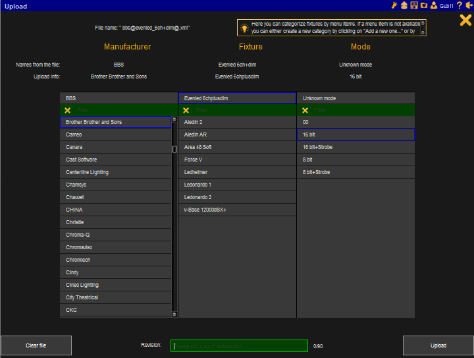474x358 pixels.
Task: Select Ledonardo 1 fixture
Action: tap(237, 185)
